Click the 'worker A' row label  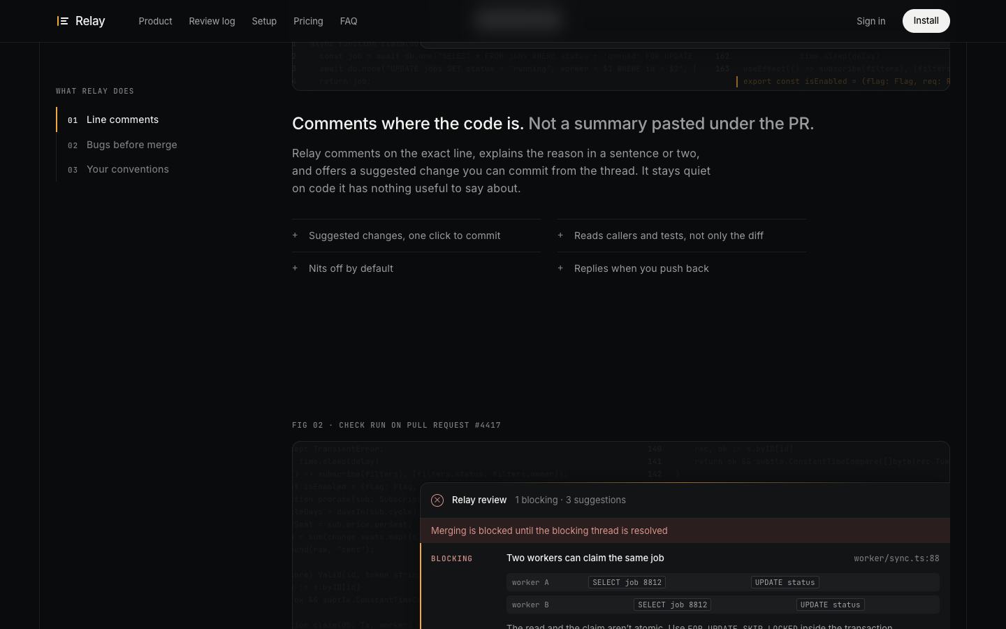tap(530, 582)
